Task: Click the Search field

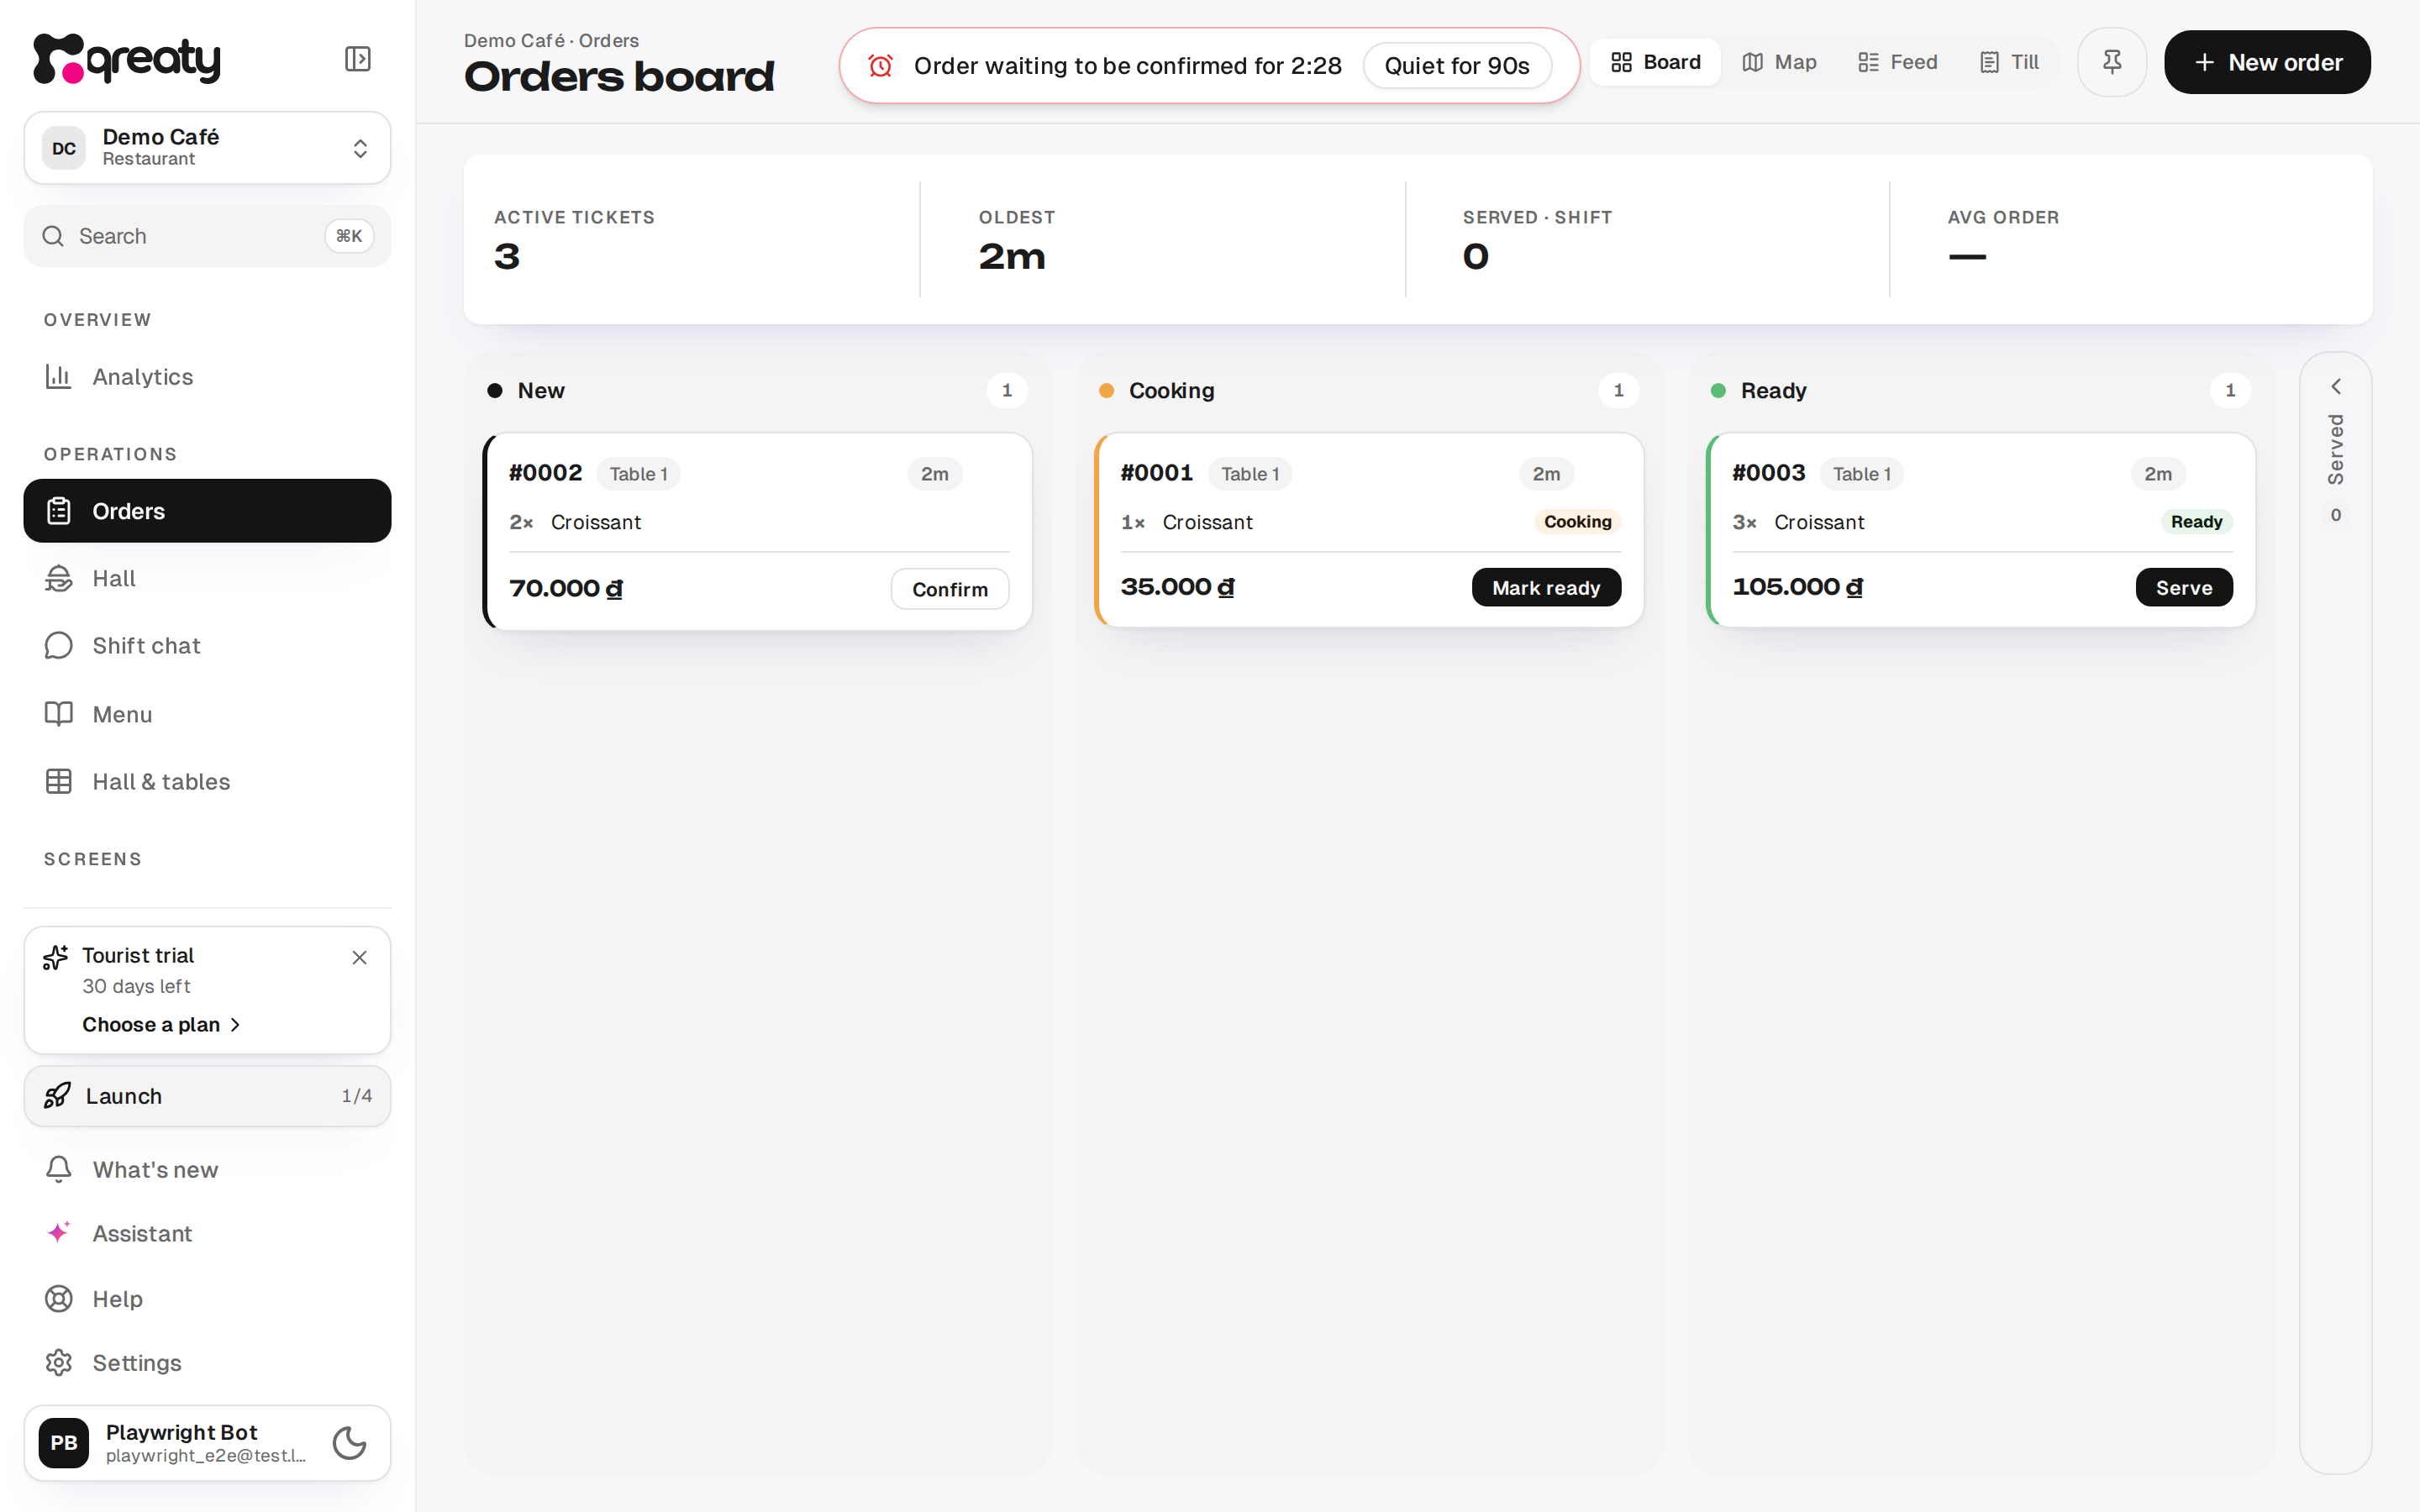Action: tap(207, 236)
